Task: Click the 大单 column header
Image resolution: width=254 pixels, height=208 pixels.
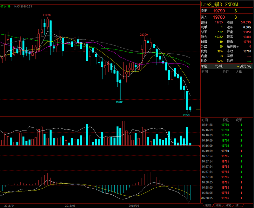Action: (x=238, y=72)
